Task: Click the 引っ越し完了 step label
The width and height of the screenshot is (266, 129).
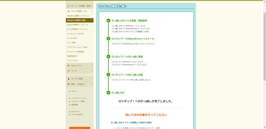Action: [118, 93]
